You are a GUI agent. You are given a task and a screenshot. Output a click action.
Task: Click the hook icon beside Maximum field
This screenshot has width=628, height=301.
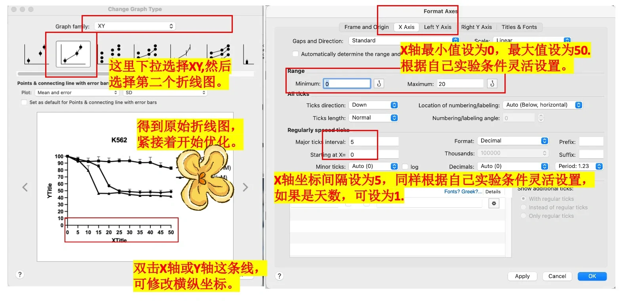tap(492, 84)
